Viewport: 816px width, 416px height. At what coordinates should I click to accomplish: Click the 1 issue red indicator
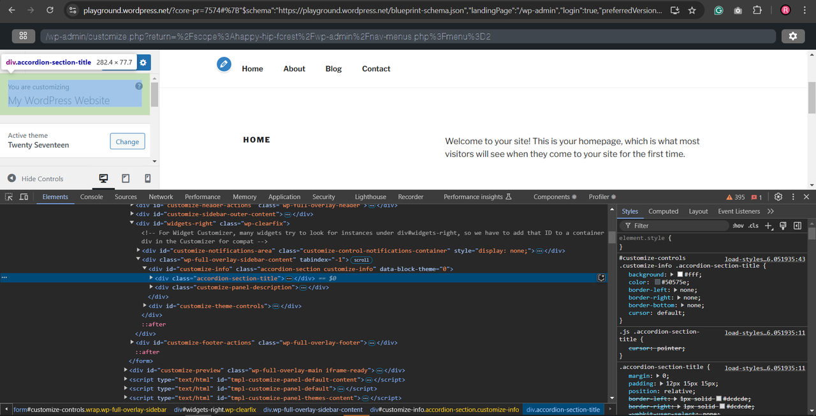coord(757,197)
